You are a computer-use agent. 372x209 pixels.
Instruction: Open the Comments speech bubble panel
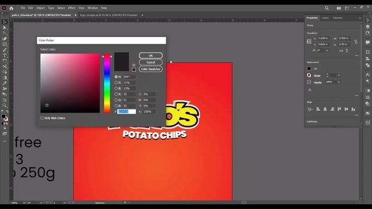[367, 42]
